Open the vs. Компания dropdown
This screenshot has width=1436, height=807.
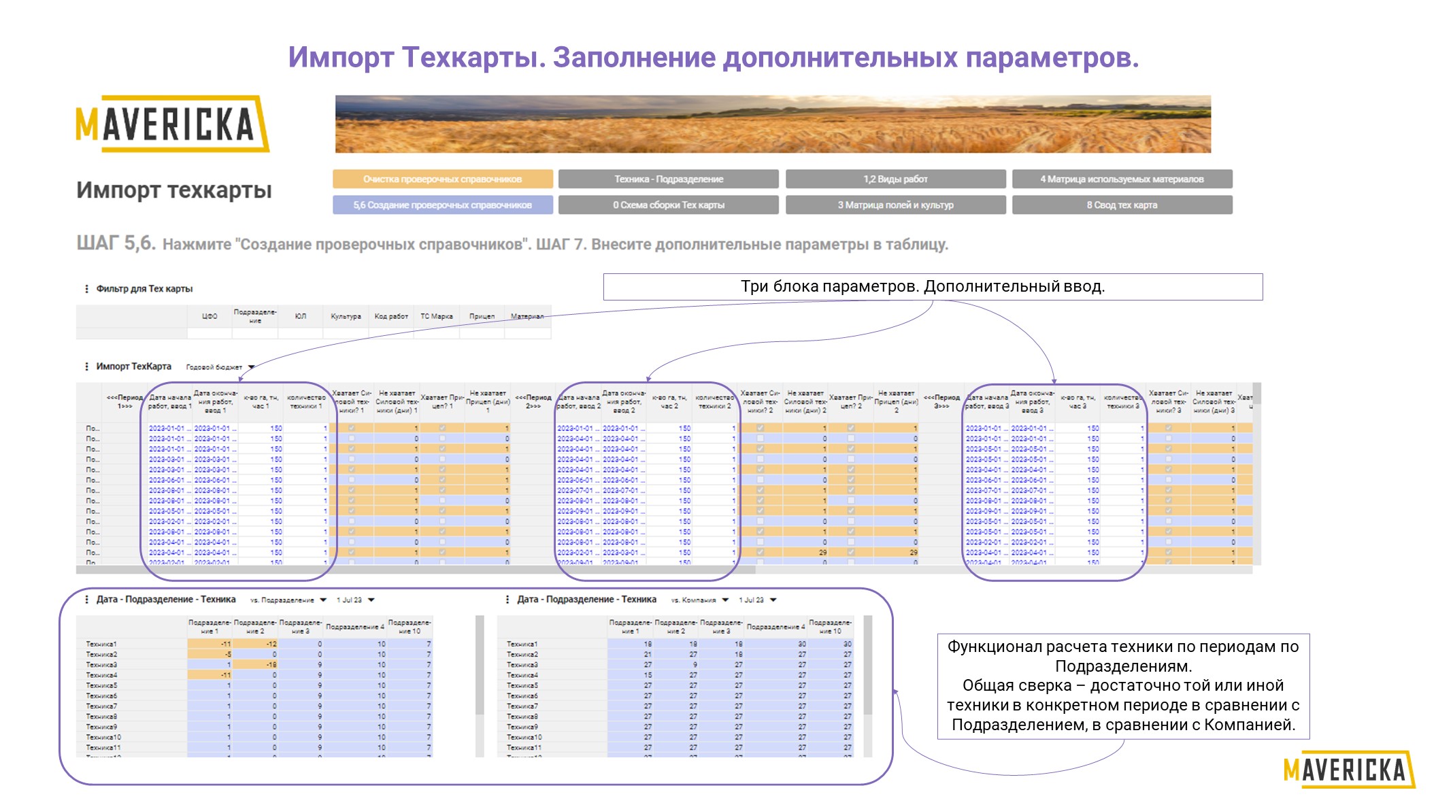tap(700, 600)
